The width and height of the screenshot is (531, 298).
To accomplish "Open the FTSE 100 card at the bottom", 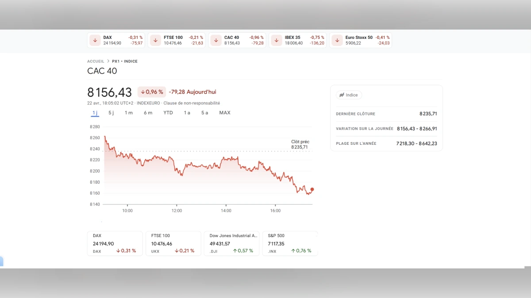I will coord(173,243).
